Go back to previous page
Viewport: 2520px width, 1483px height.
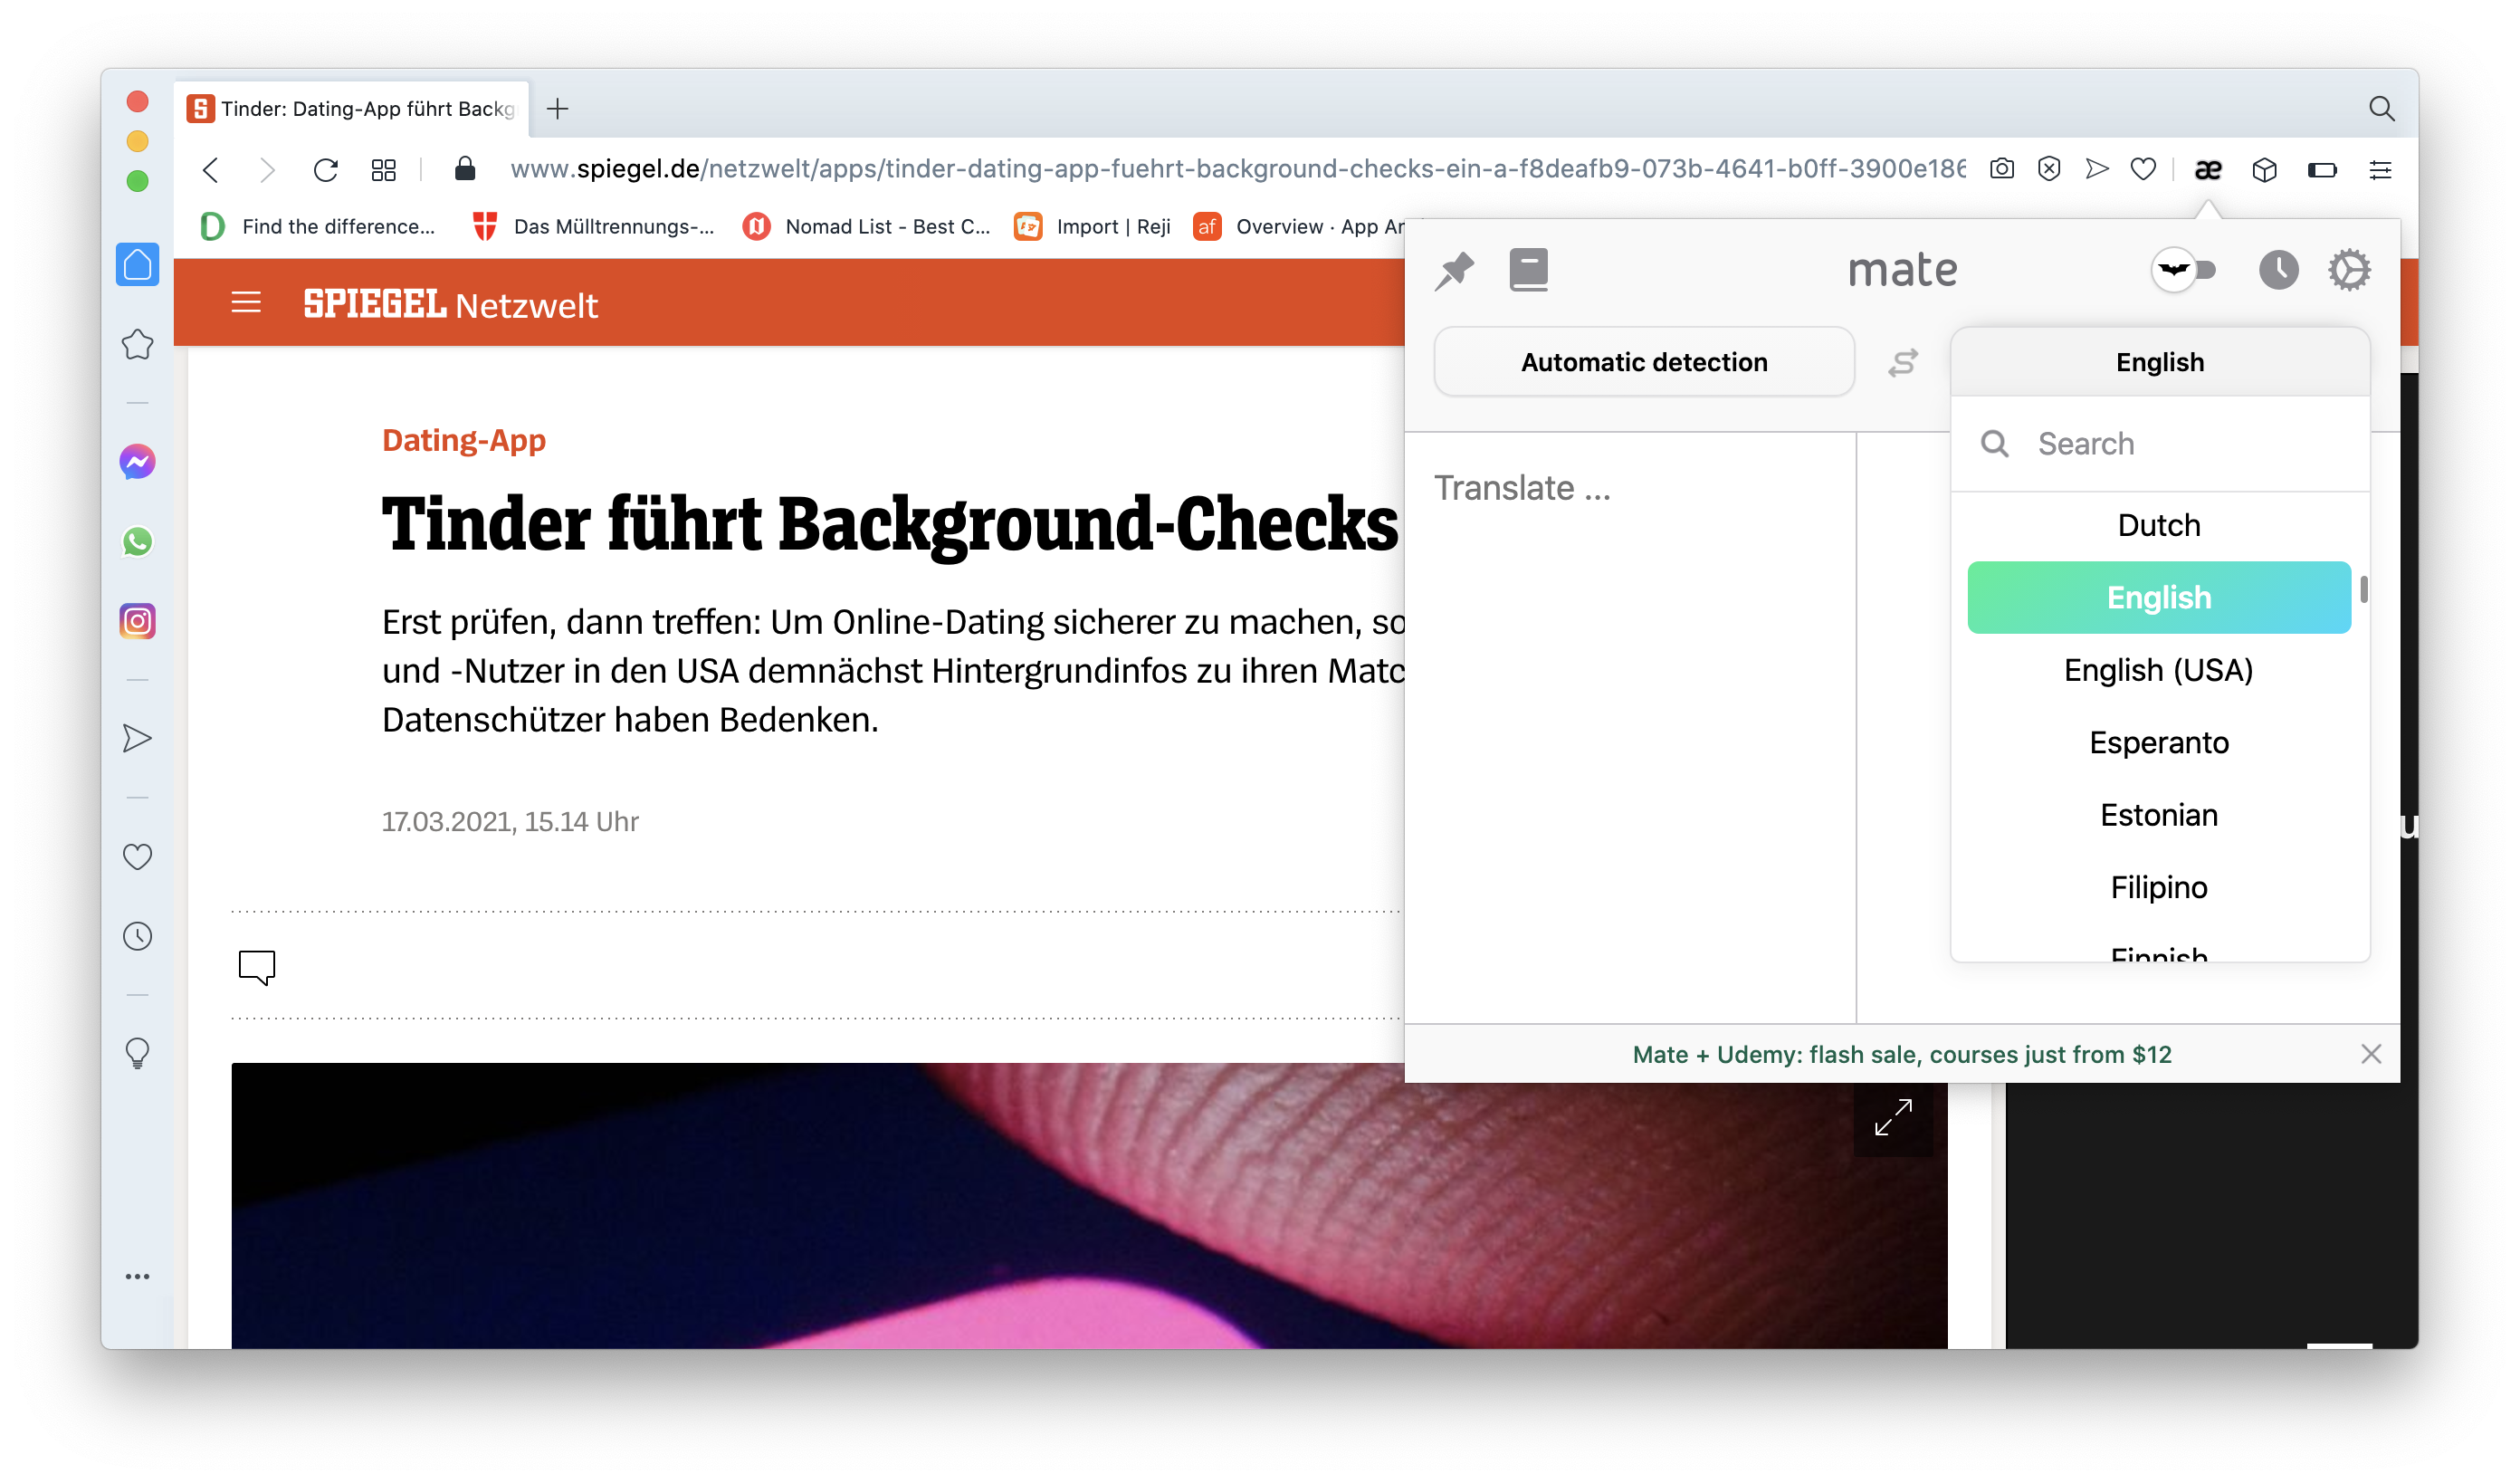tap(210, 170)
